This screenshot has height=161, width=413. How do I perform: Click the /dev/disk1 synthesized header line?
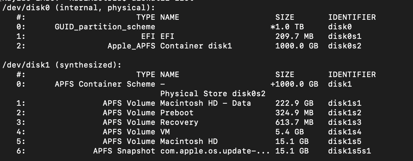click(x=62, y=65)
